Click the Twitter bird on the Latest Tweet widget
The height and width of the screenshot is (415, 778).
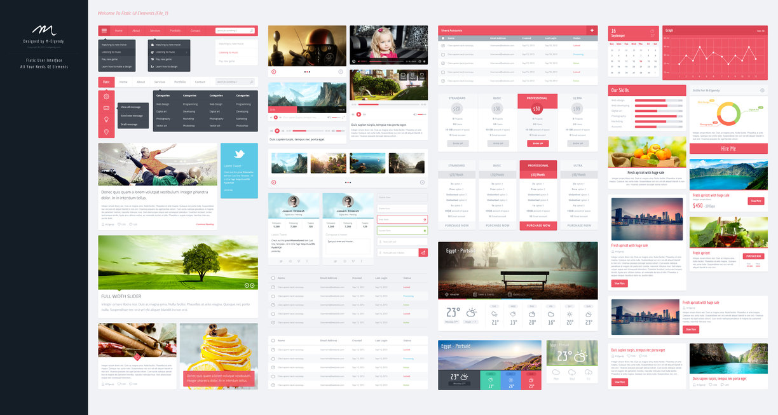pos(239,154)
